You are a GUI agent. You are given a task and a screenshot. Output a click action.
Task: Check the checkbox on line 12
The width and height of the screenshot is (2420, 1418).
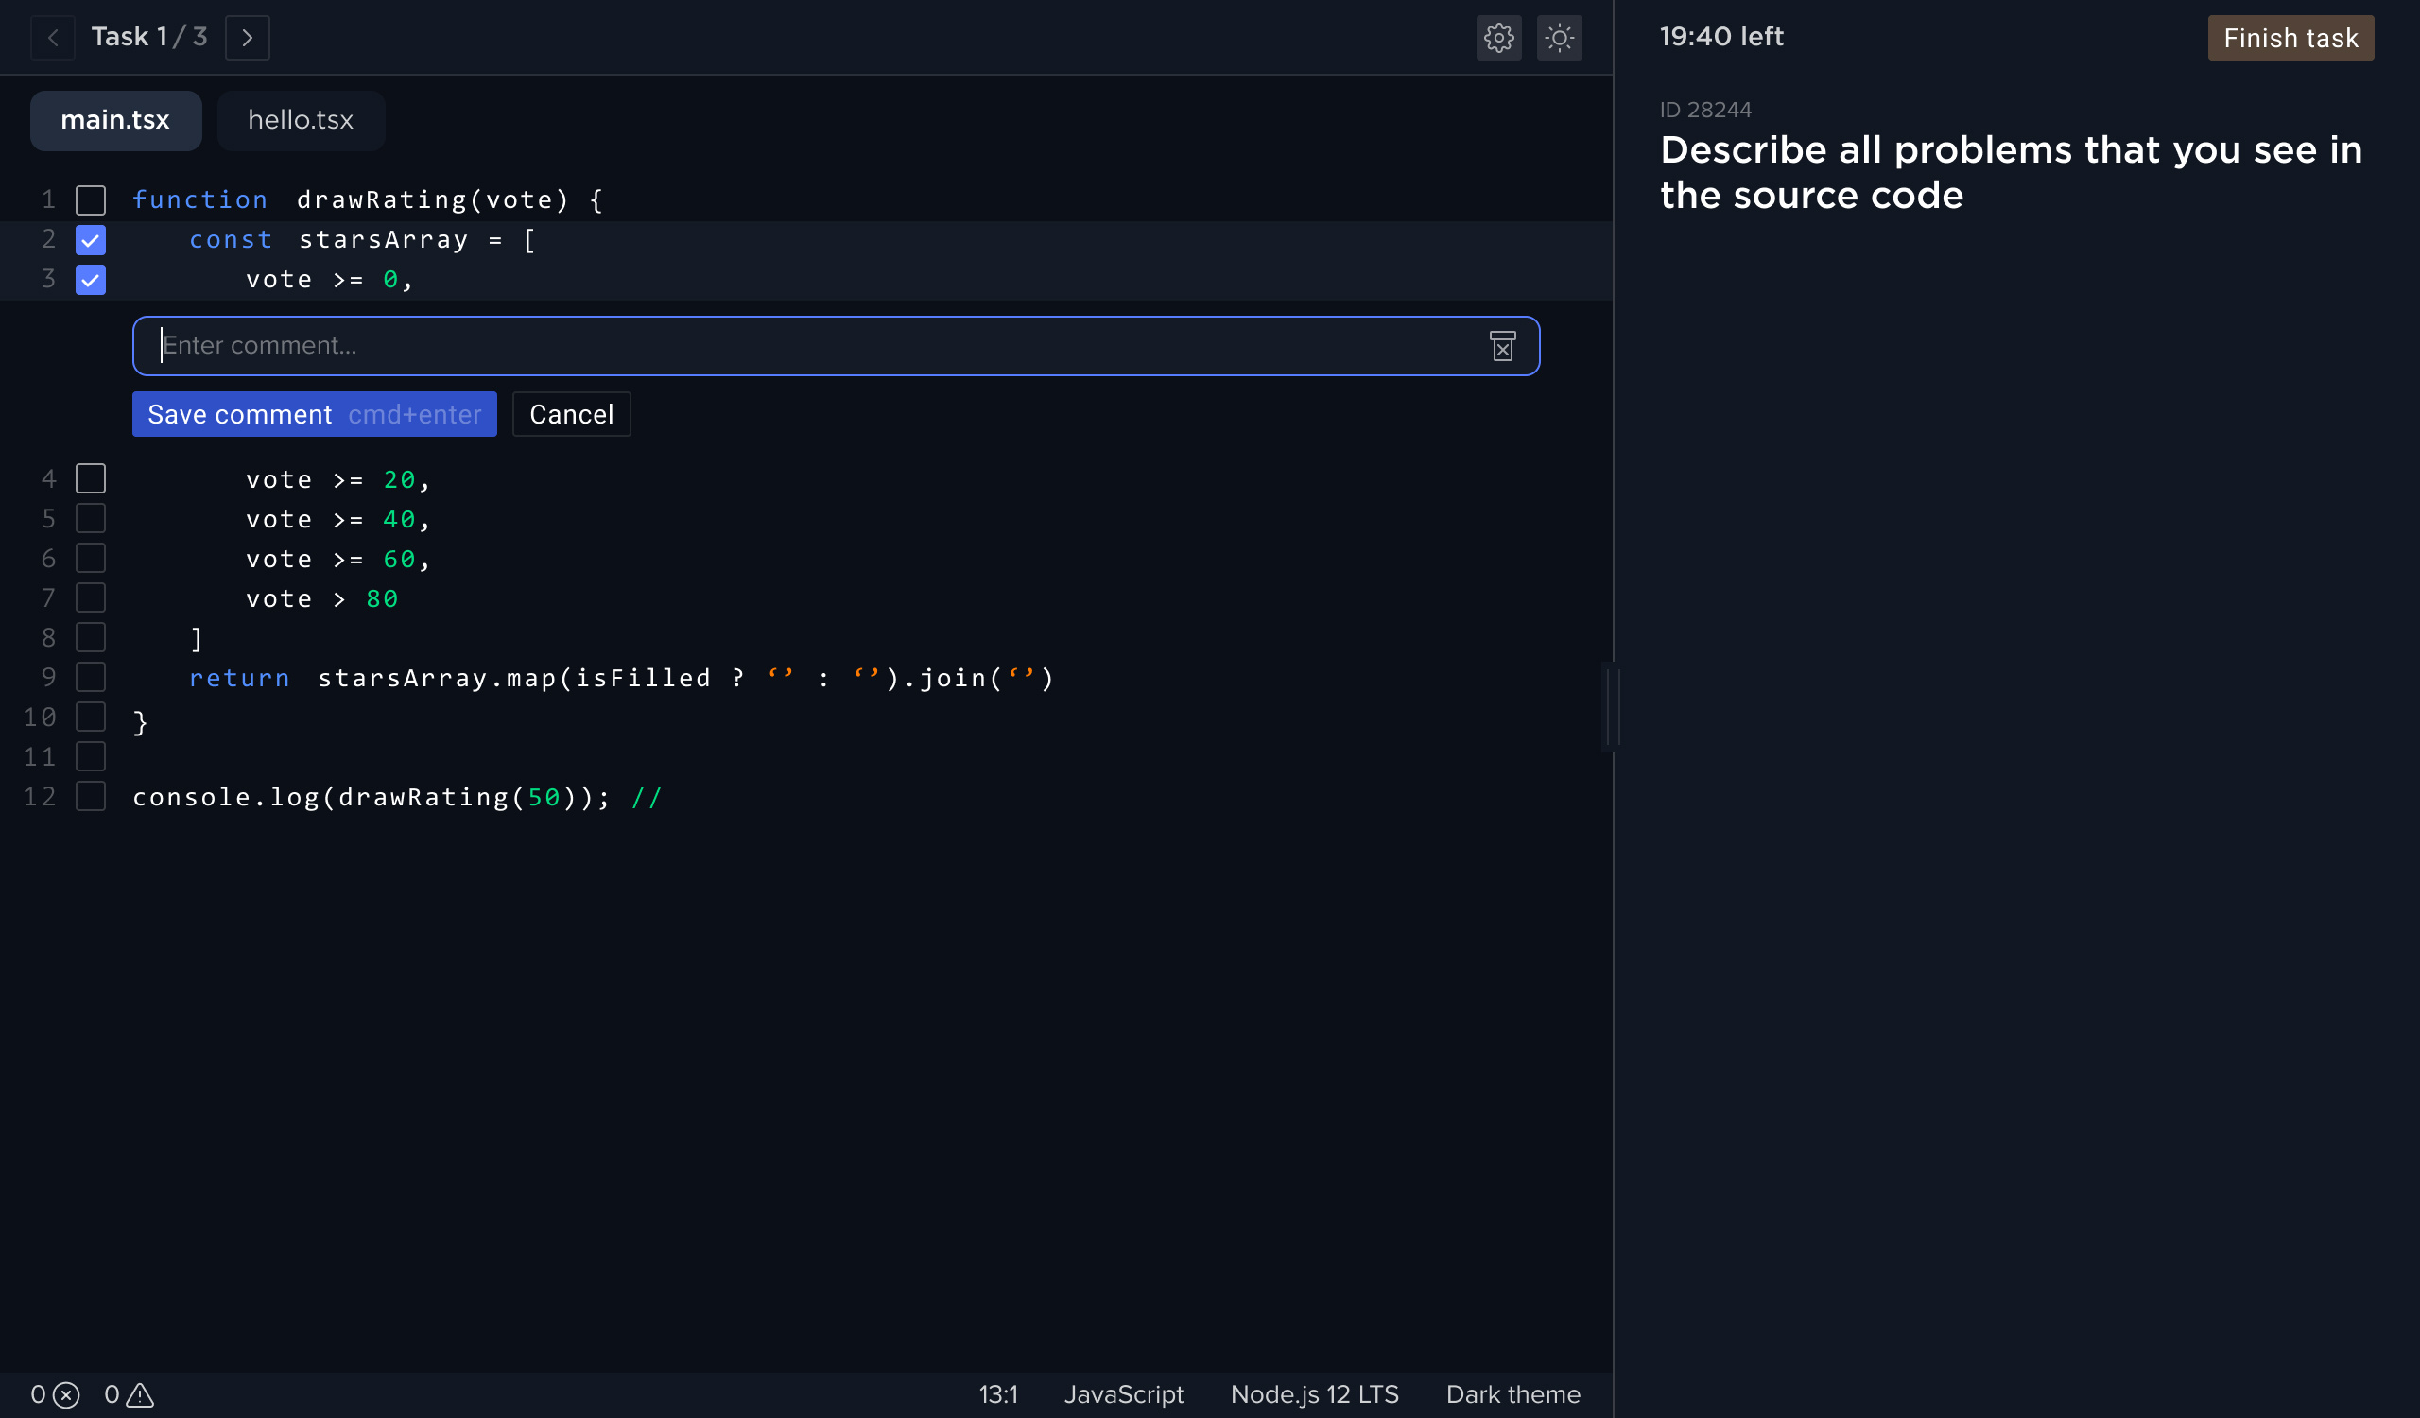(x=90, y=796)
